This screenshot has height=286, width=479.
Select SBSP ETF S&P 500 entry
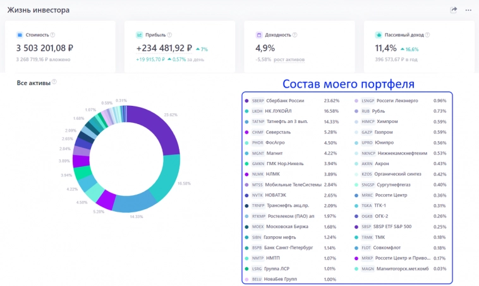393,227
